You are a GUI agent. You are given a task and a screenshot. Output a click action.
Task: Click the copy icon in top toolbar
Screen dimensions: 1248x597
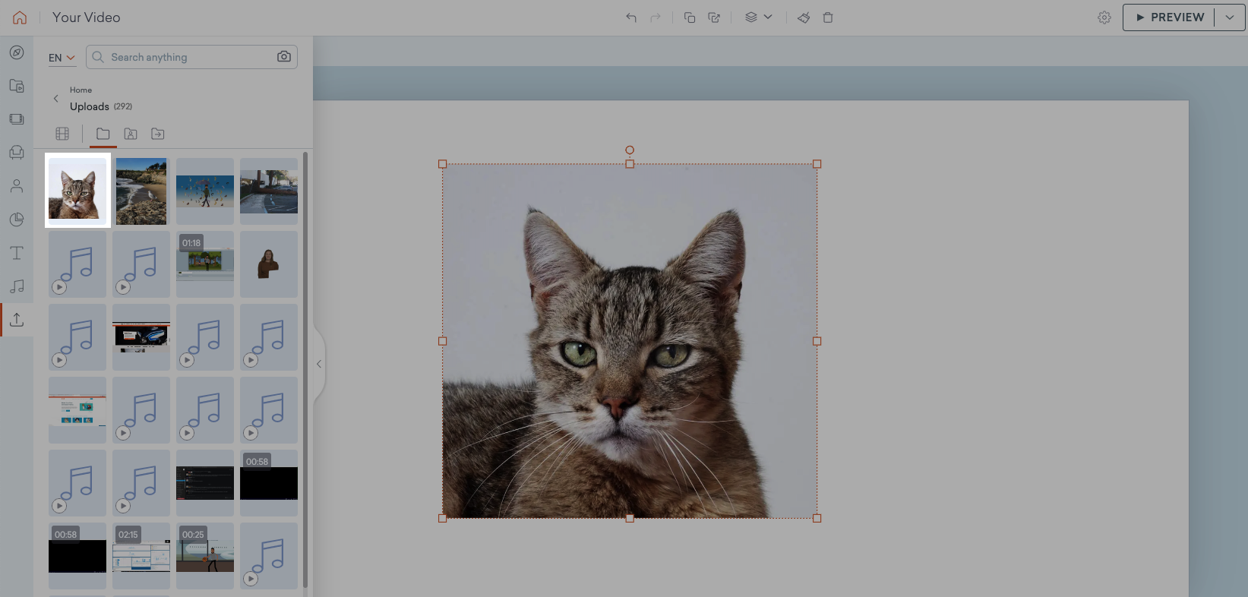click(x=690, y=17)
